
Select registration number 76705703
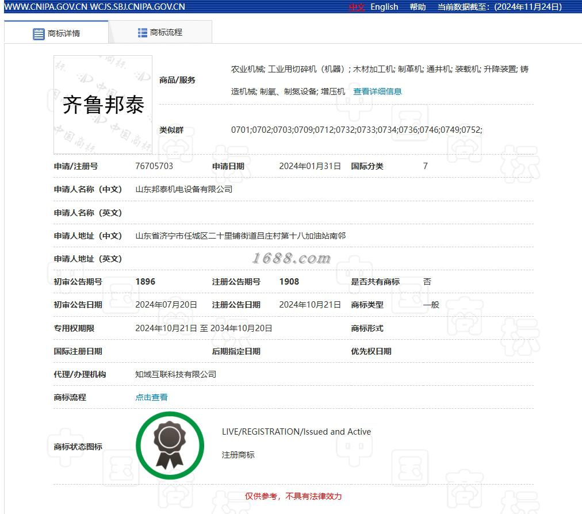[x=154, y=166]
